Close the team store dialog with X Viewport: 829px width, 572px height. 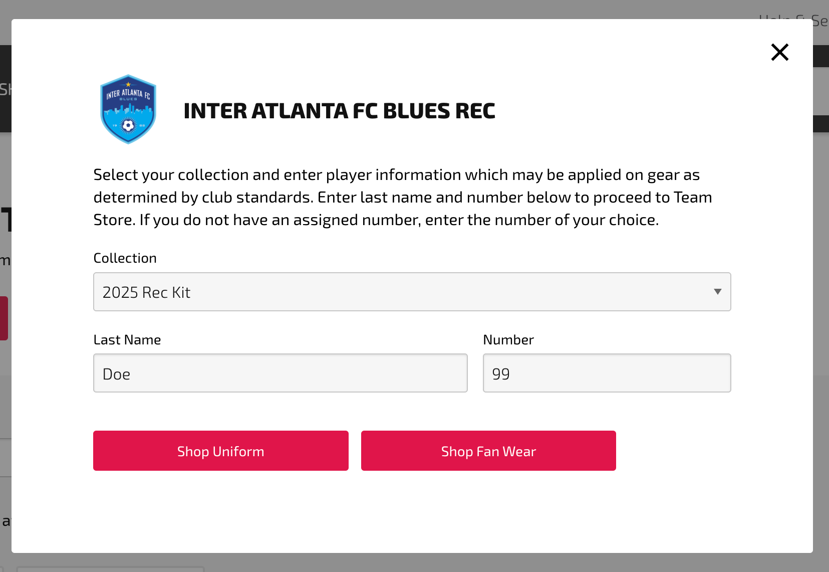click(x=779, y=52)
